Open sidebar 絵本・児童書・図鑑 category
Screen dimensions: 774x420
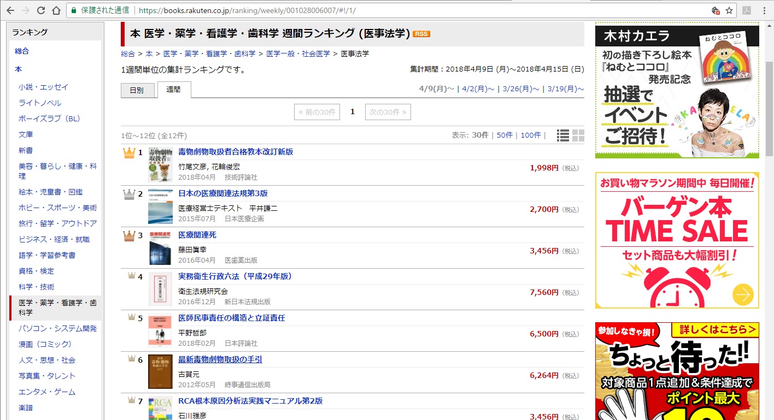[50, 192]
